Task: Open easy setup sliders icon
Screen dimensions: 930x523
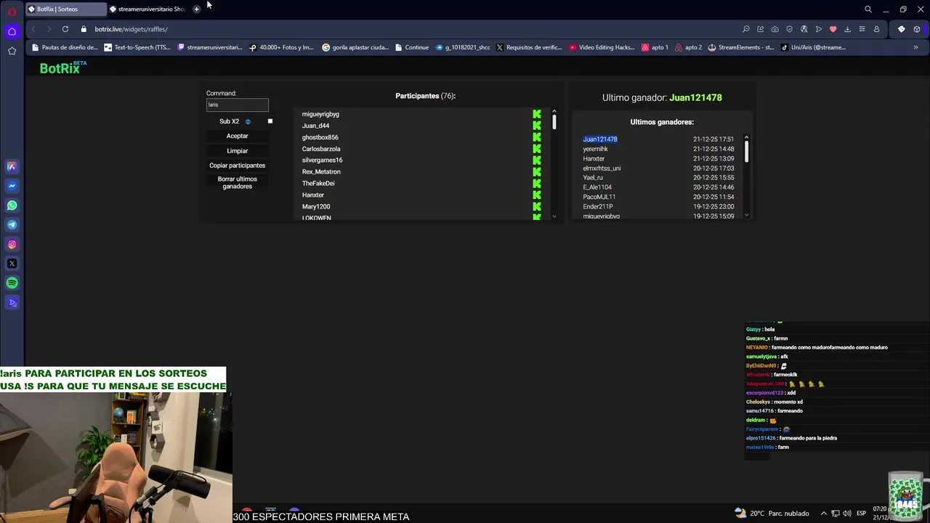Action: [862, 29]
